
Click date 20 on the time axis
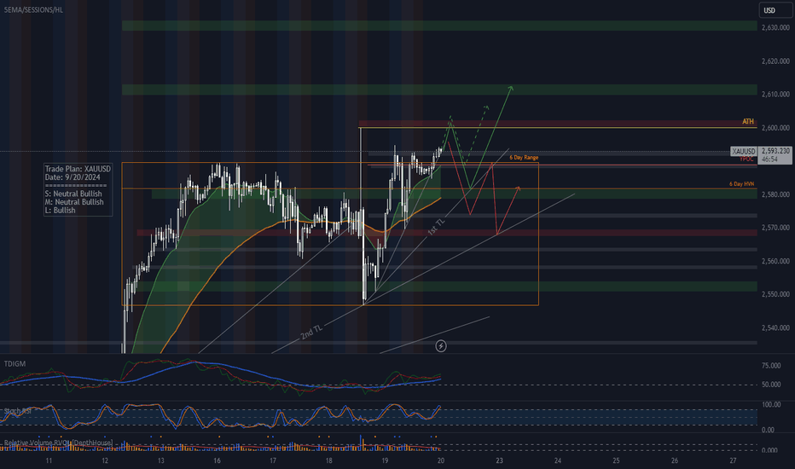441,460
